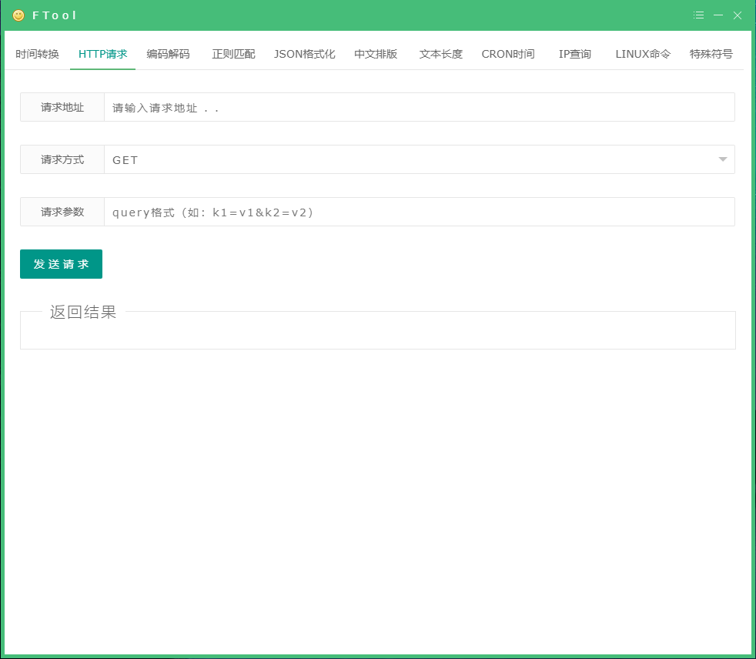Viewport: 756px width, 659px height.
Task: Click the 请求参数 label
Action: pyautogui.click(x=62, y=212)
